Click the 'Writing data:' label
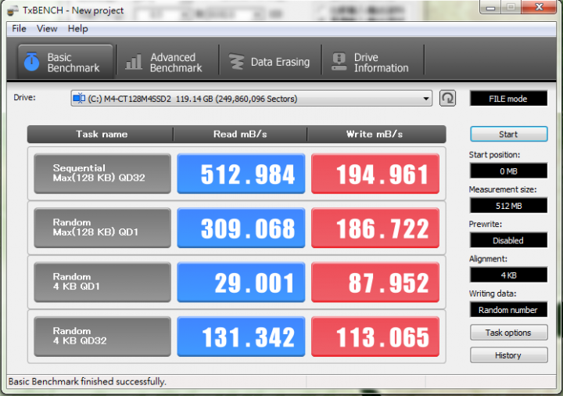Screen dimensions: 563x396 [x=493, y=293]
